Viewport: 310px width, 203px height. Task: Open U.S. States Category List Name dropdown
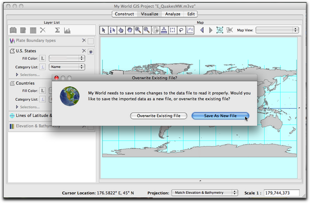[x=67, y=67]
